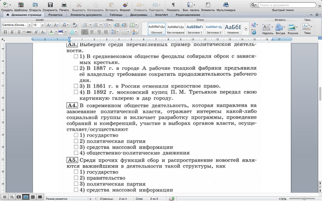Expand the styles gallery with the arrow
The image size is (322, 201).
246,29
